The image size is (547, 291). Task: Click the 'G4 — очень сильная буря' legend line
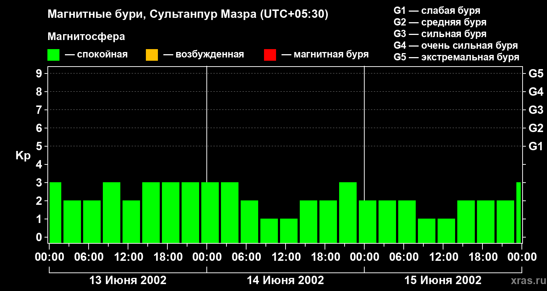(x=456, y=45)
